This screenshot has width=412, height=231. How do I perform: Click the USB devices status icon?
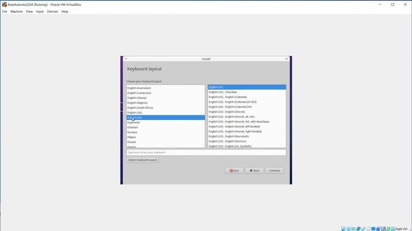tap(363, 228)
